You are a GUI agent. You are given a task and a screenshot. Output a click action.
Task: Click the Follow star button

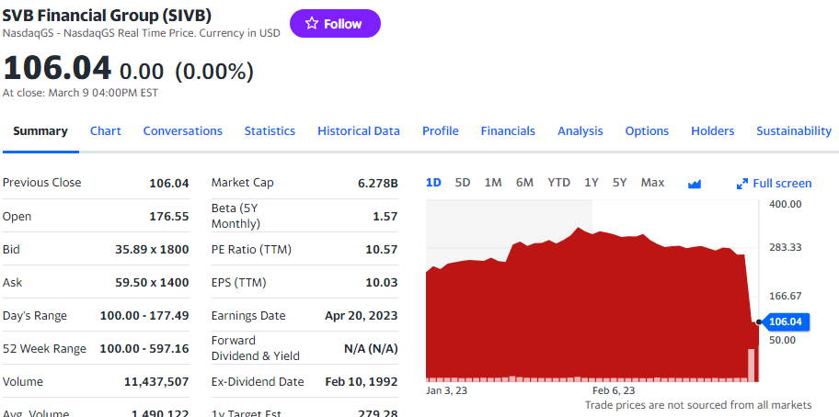335,24
